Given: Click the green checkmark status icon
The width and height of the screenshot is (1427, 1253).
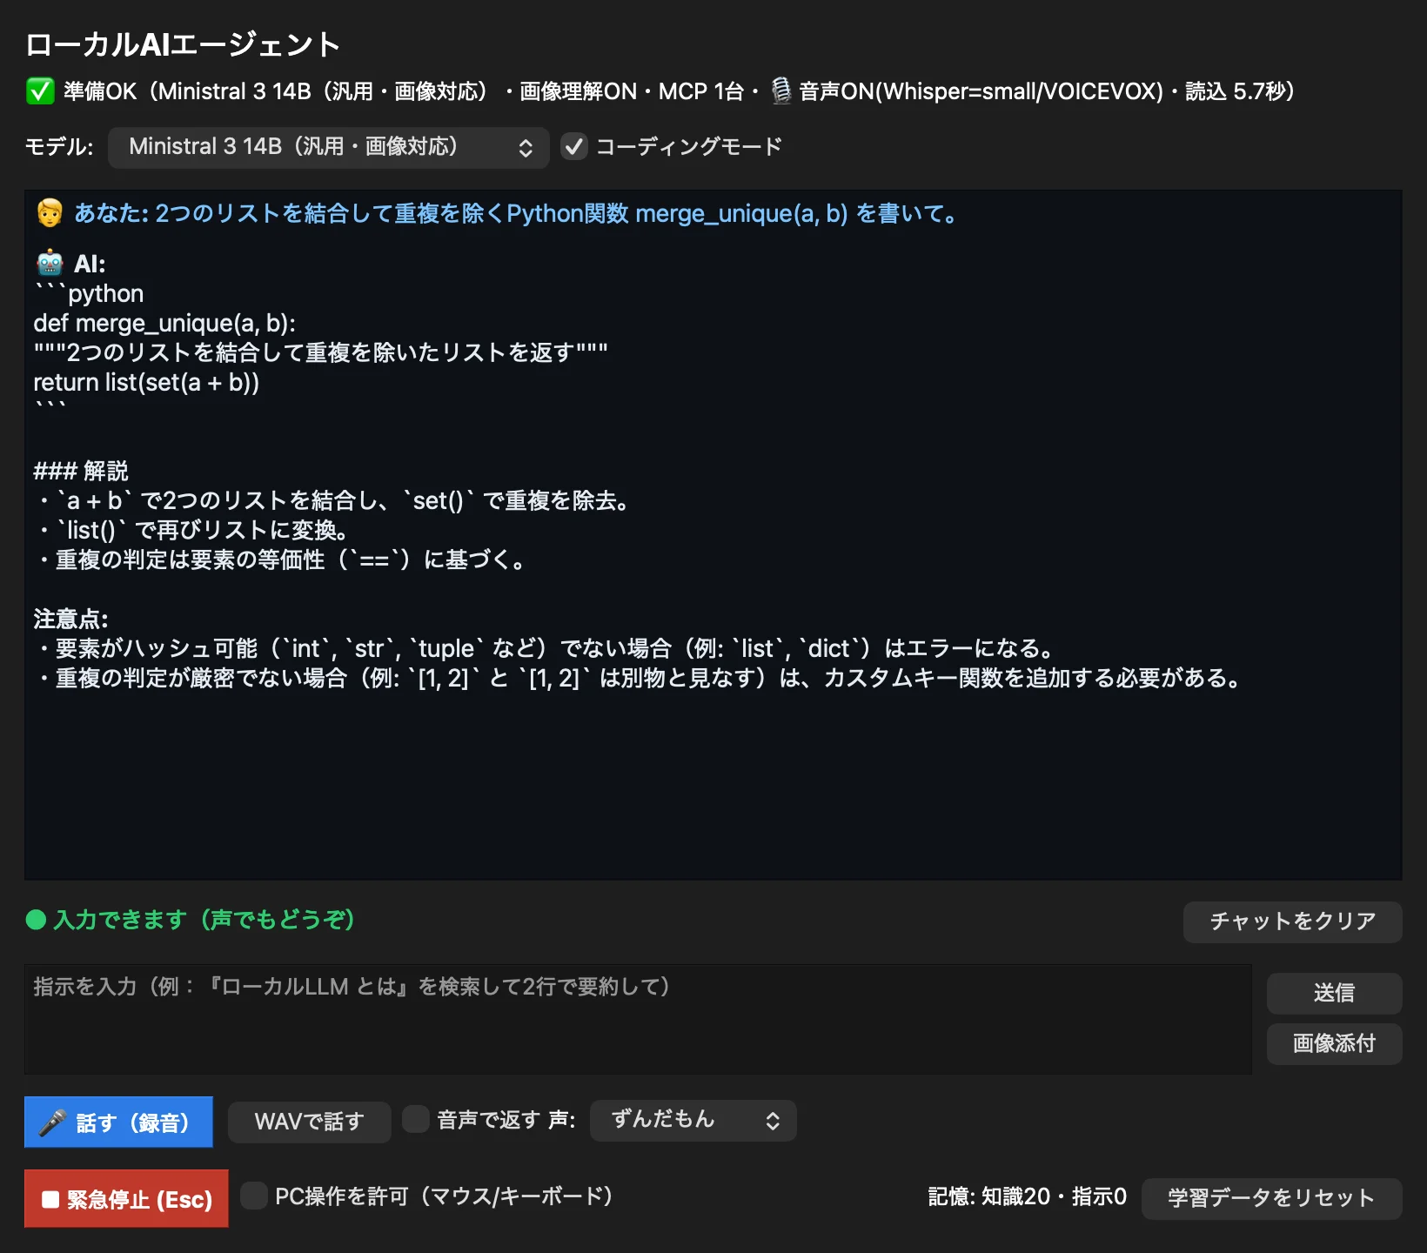Looking at the screenshot, I should click(40, 91).
